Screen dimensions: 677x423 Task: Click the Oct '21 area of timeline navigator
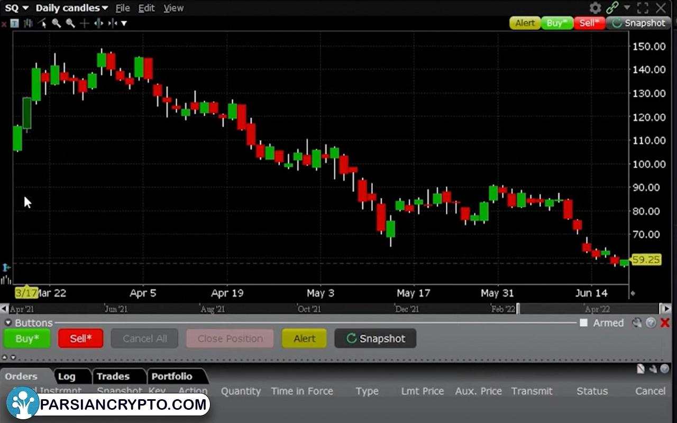click(309, 309)
